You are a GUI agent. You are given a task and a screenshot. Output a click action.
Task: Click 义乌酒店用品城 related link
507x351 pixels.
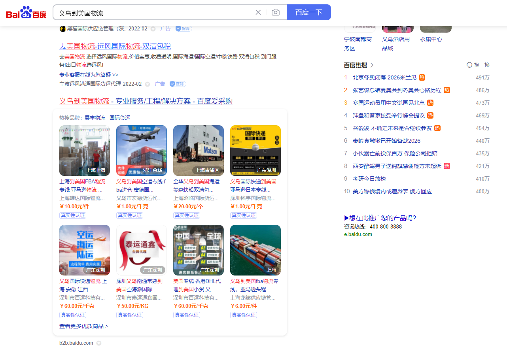[396, 43]
